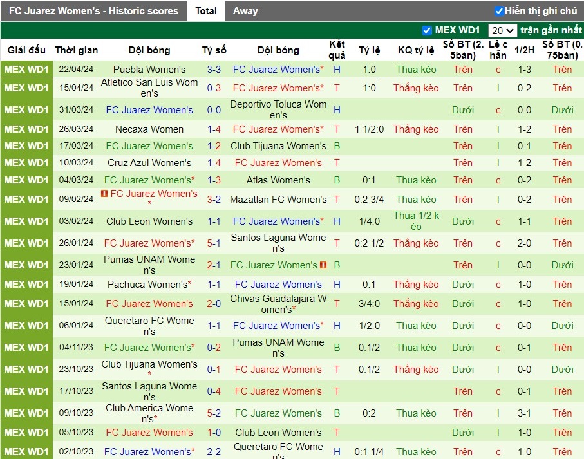
Task: Open Puebla Women's team link
Action: (x=149, y=70)
